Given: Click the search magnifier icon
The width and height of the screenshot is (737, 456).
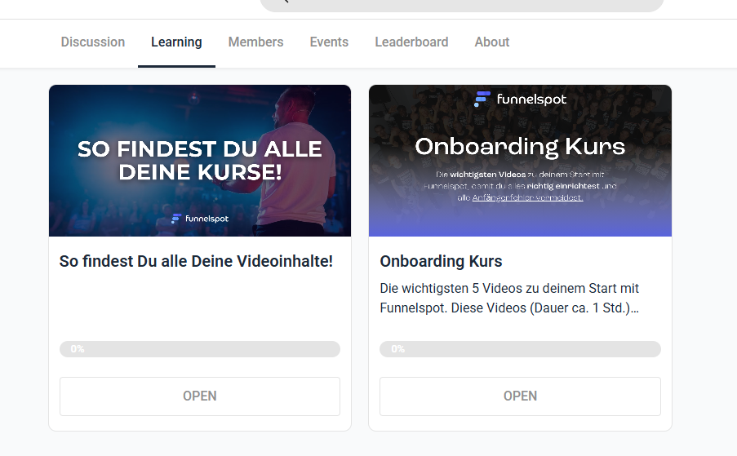Looking at the screenshot, I should pos(284,2).
